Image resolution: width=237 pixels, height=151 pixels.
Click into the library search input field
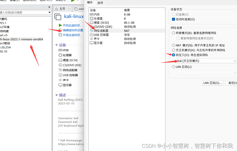24,12
